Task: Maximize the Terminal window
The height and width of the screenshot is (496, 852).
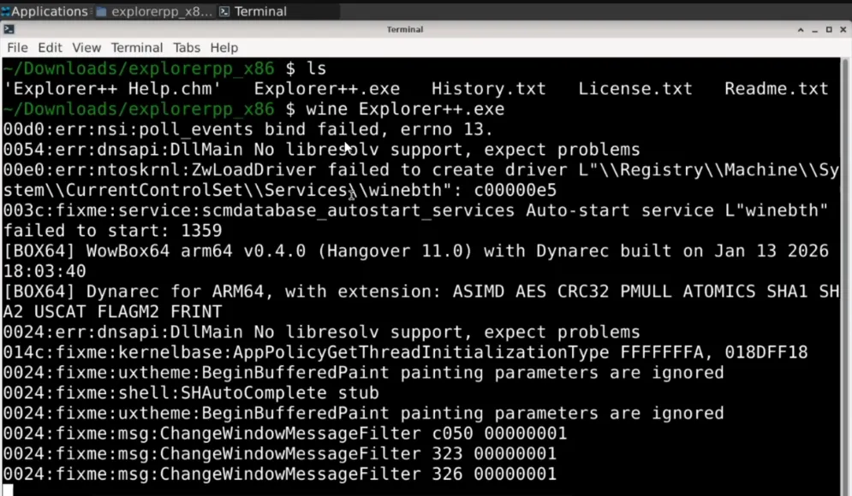Action: click(829, 29)
